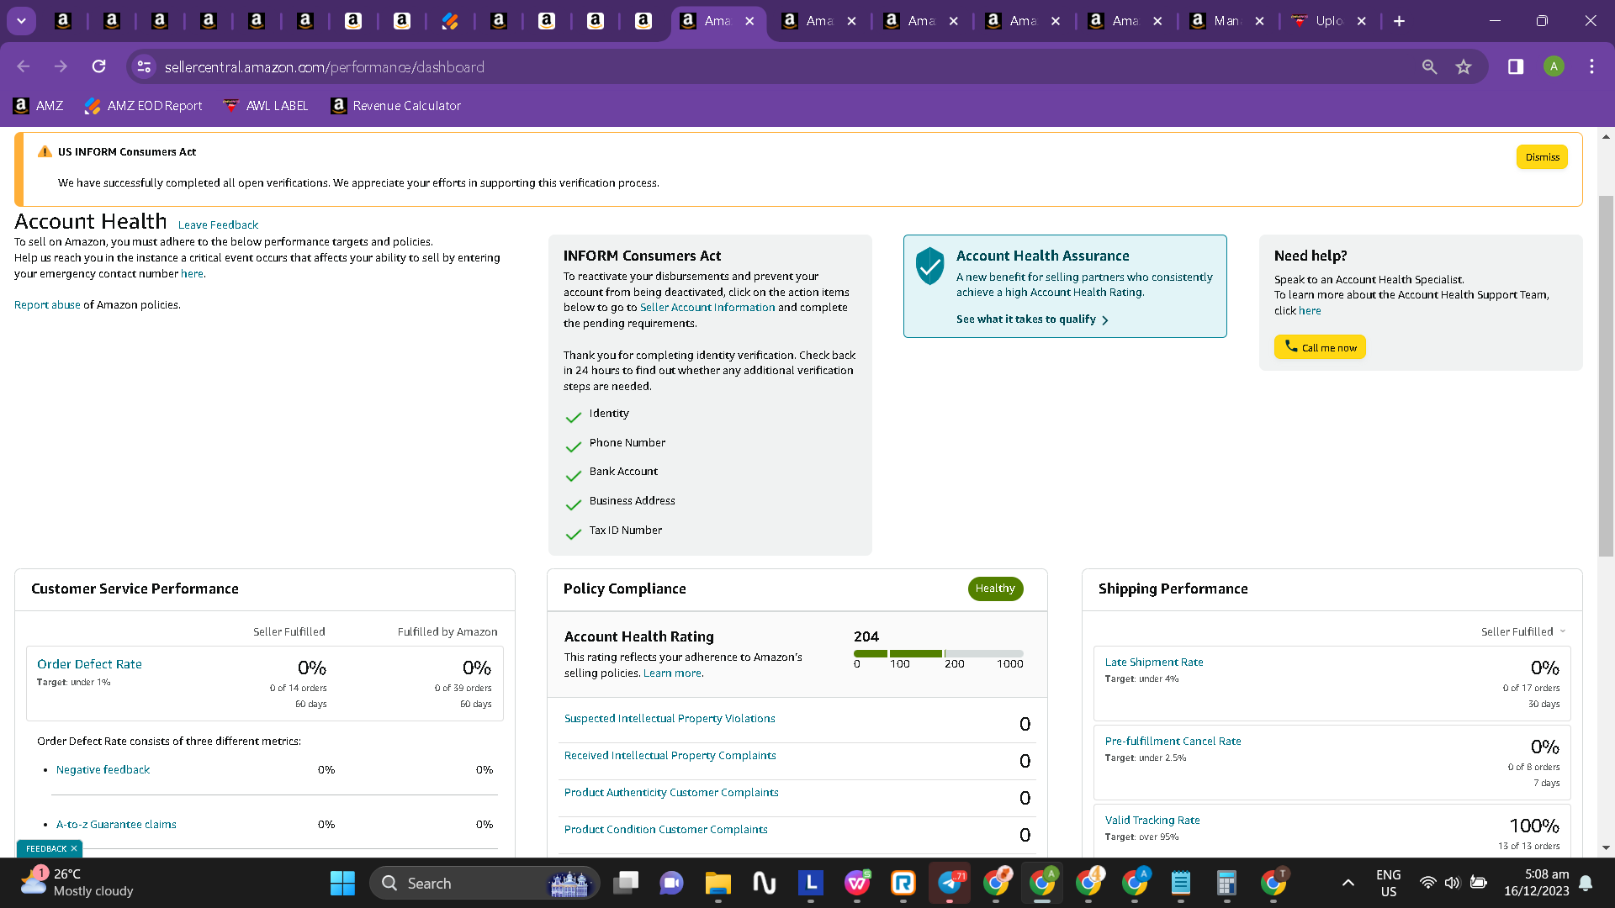1615x908 pixels.
Task: Close the 'Man' browser tab
Action: pyautogui.click(x=1259, y=21)
